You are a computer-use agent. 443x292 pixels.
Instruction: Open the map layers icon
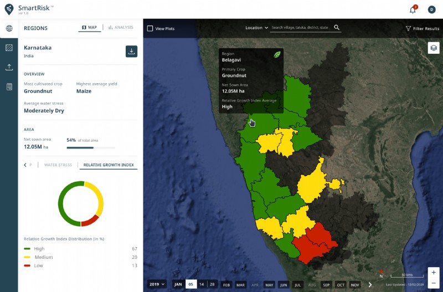click(x=434, y=48)
